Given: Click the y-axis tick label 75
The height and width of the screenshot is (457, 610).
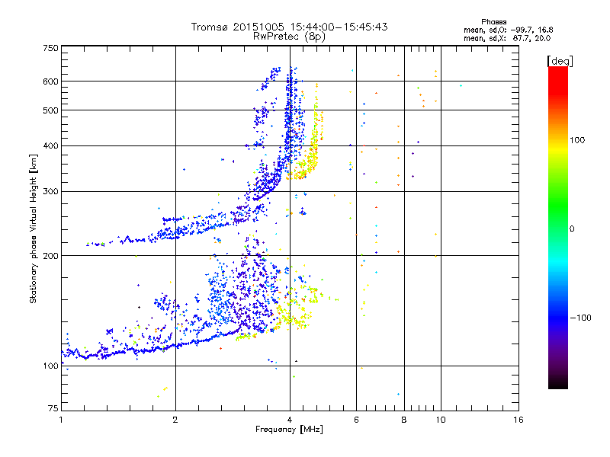Looking at the screenshot, I should [x=53, y=408].
